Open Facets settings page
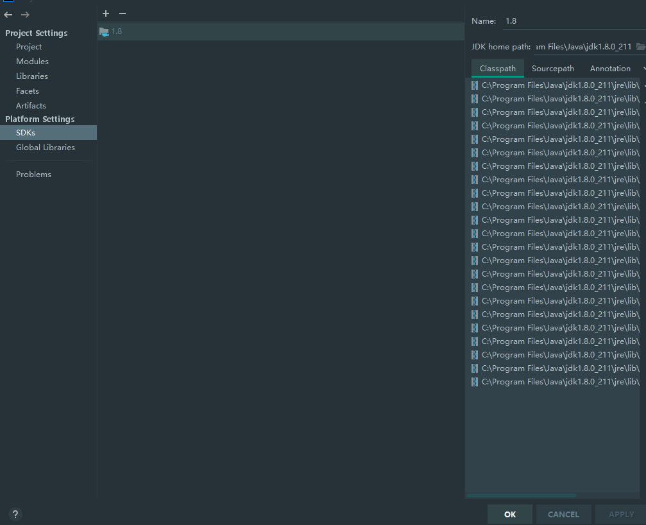The image size is (646, 525). click(27, 91)
